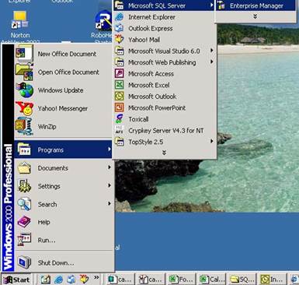The width and height of the screenshot is (299, 285).
Task: Click the first quick launch icon
Action: click(46, 280)
